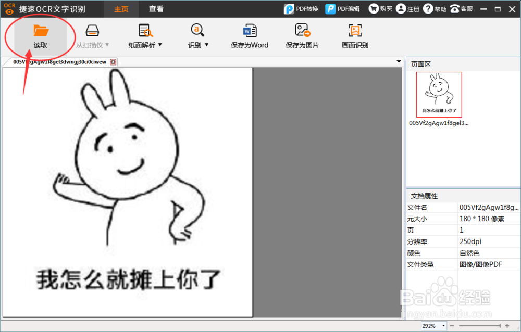Click the 图像/图像PDF file type value
521x332 pixels.
click(481, 264)
